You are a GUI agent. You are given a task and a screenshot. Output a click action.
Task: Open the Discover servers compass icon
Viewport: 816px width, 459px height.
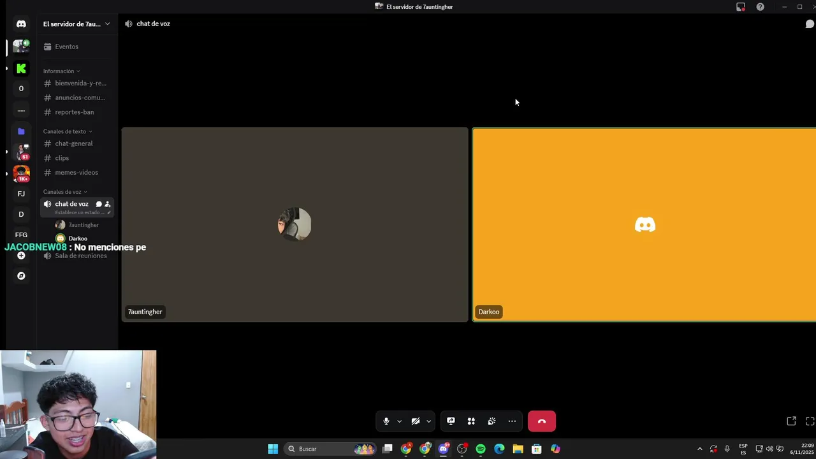tap(21, 276)
